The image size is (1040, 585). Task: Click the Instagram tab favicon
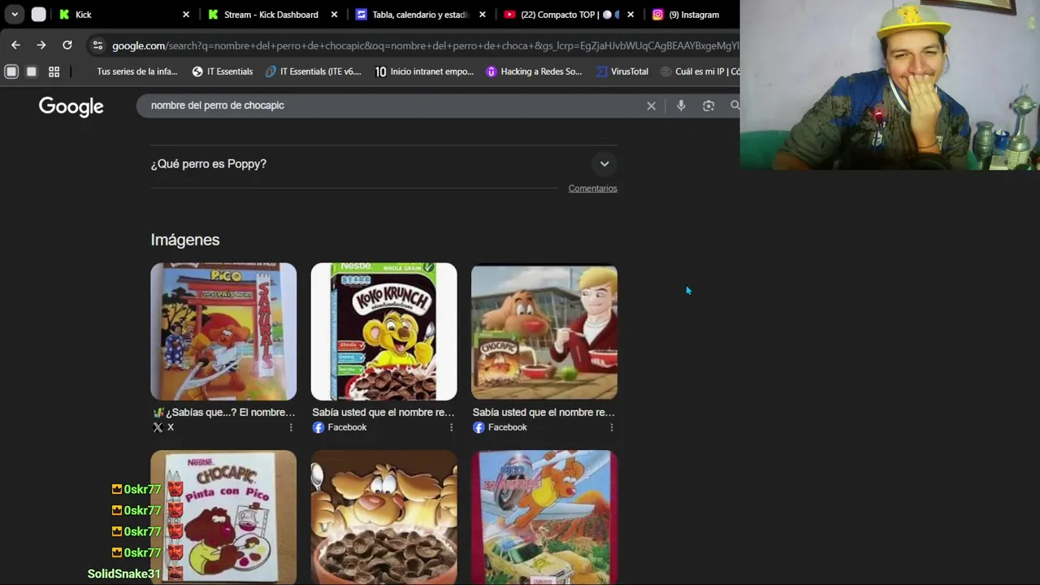(x=658, y=15)
